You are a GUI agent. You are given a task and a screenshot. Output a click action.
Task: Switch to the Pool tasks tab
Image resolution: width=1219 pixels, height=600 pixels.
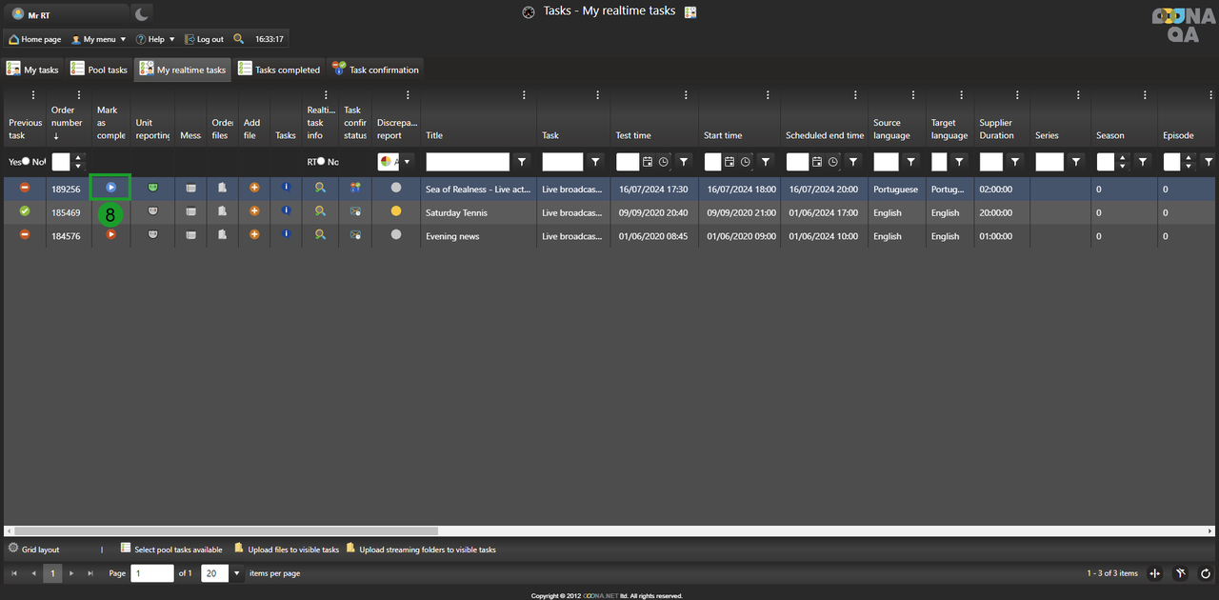point(99,70)
